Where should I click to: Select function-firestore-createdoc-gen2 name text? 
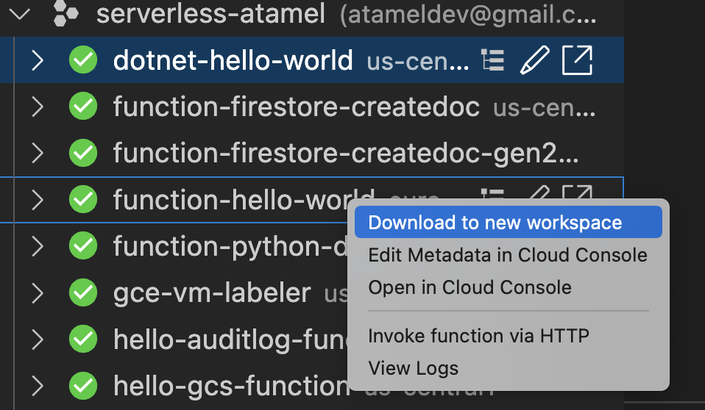(346, 153)
